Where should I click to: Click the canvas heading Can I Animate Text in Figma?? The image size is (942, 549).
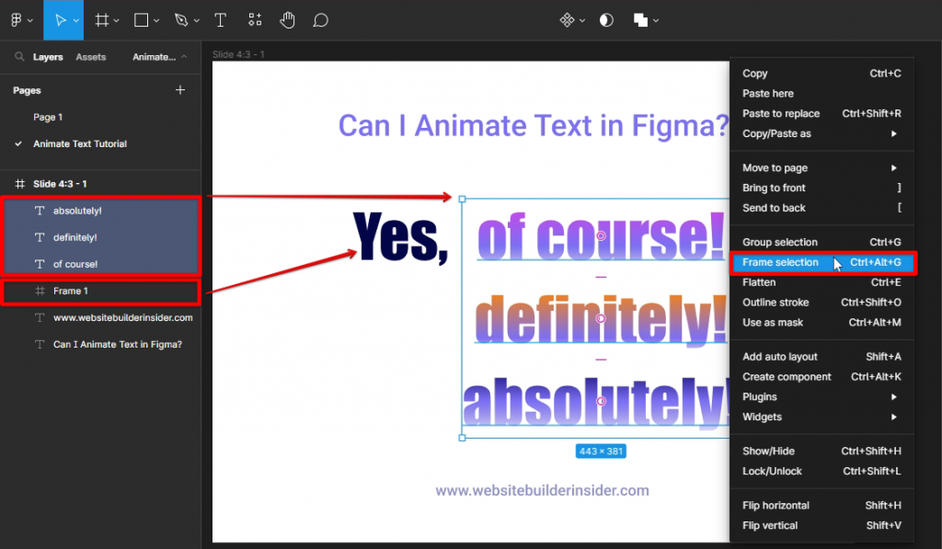534,126
